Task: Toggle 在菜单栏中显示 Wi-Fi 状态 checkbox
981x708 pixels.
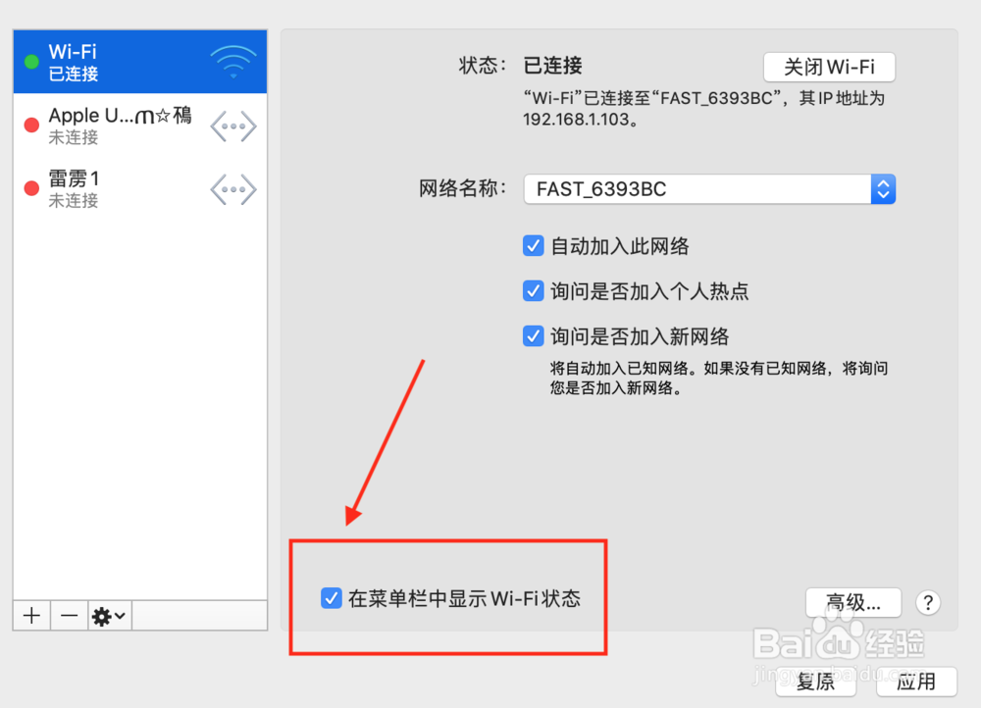Action: click(331, 598)
